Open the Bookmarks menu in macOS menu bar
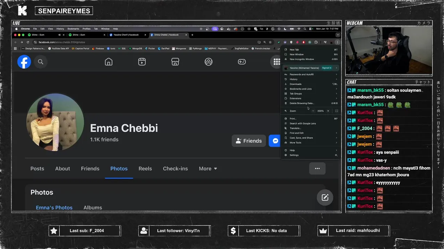 click(x=73, y=29)
